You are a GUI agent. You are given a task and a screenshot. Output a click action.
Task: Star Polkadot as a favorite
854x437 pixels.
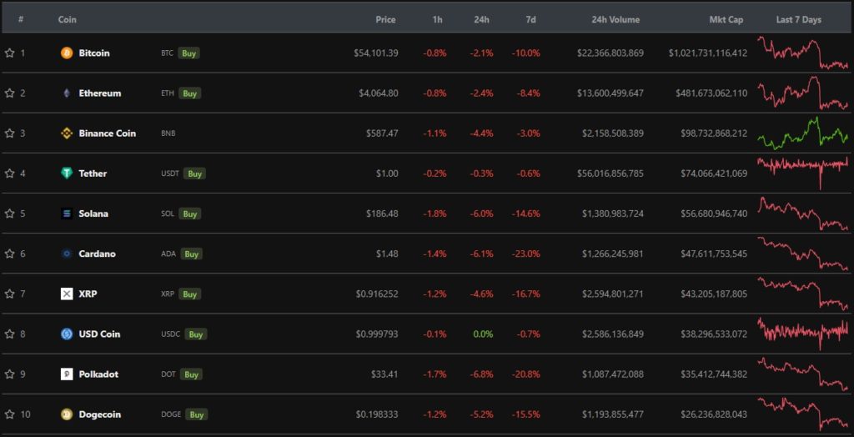pos(10,374)
